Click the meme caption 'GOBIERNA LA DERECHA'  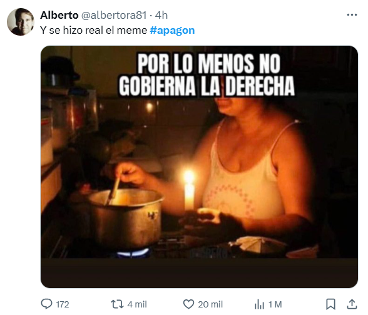pyautogui.click(x=207, y=86)
